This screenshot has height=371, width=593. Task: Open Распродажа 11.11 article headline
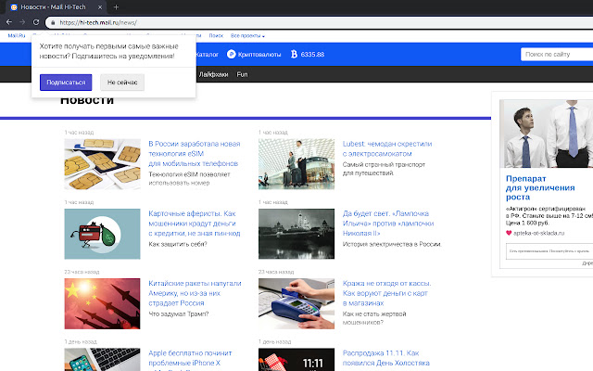point(385,358)
